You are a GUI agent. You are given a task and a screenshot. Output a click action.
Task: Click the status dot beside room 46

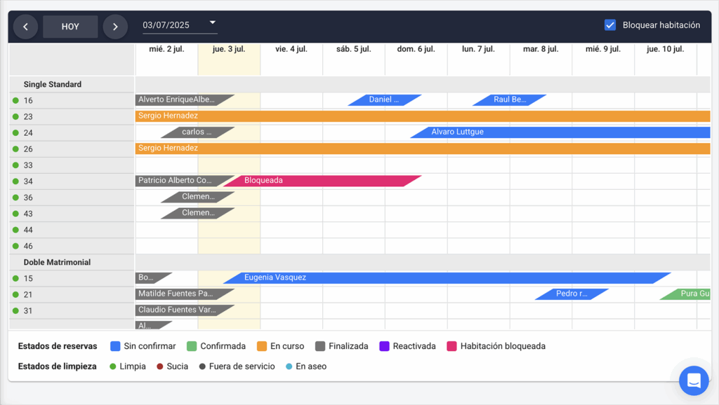[15, 246]
